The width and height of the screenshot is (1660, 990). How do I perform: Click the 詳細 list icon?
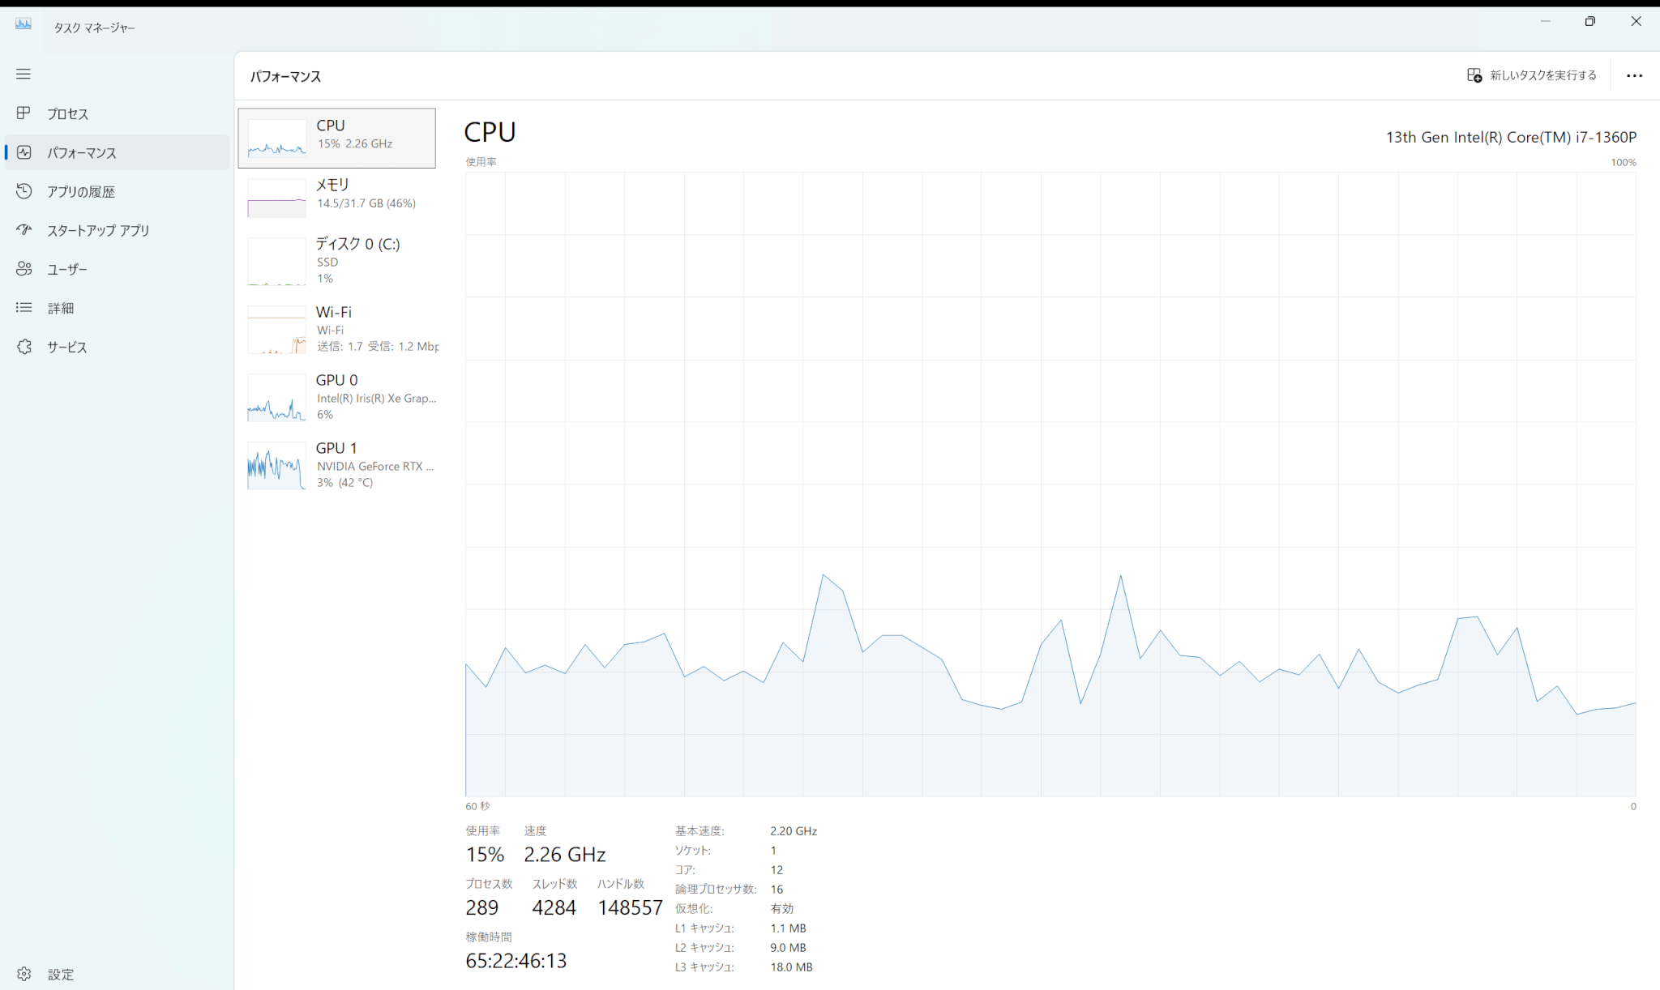point(24,308)
